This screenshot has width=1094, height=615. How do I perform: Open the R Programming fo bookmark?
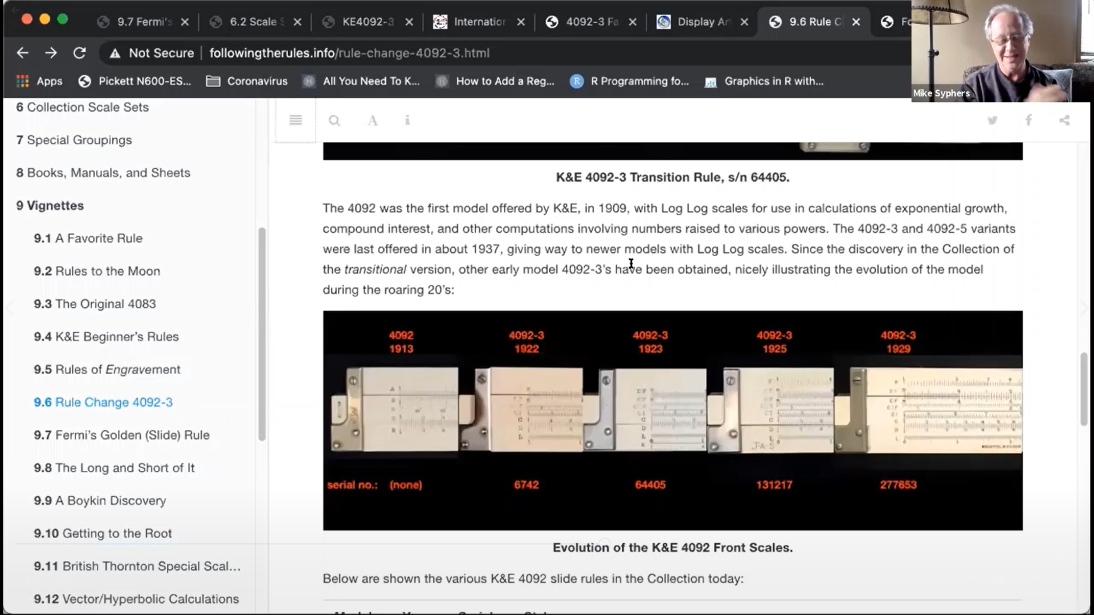point(630,81)
